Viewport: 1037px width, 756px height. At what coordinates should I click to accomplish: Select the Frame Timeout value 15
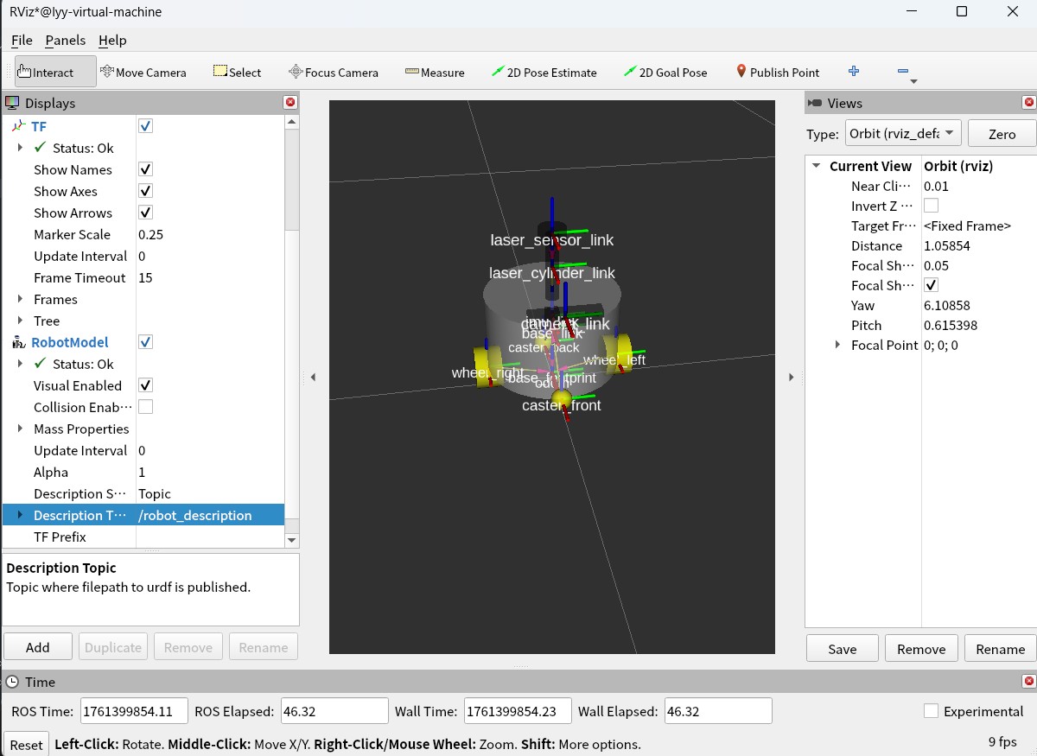point(145,277)
